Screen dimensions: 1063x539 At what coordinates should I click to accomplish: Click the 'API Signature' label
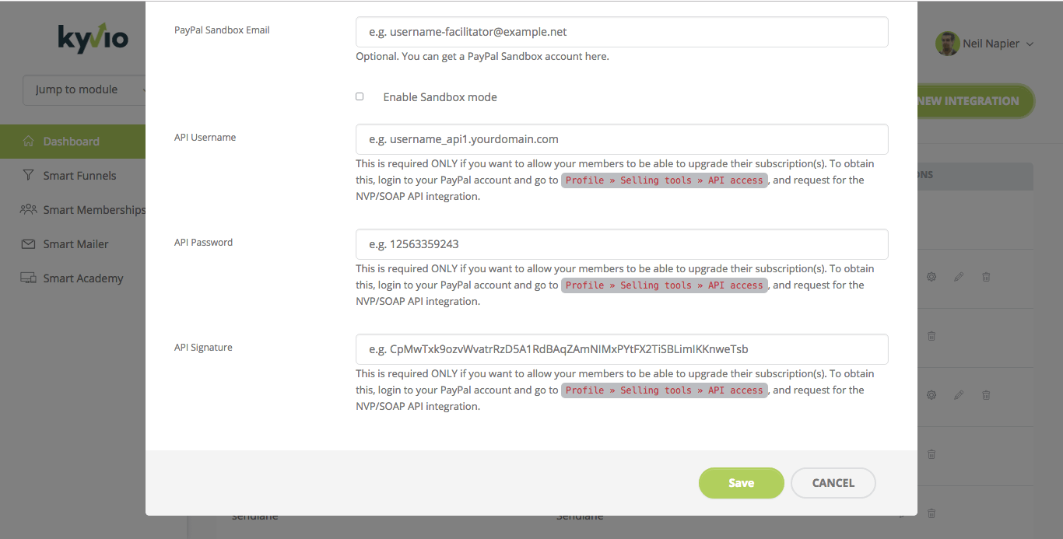[203, 348]
